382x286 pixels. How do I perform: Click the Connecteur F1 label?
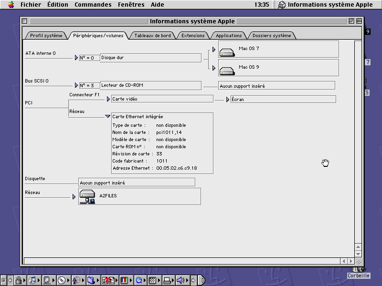(85, 94)
